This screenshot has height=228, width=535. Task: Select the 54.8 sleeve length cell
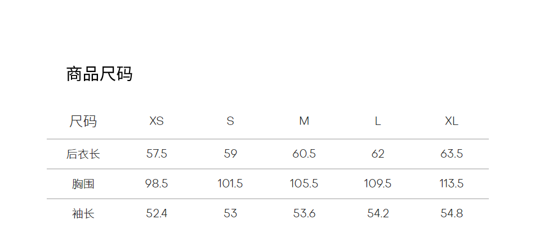[452, 213]
